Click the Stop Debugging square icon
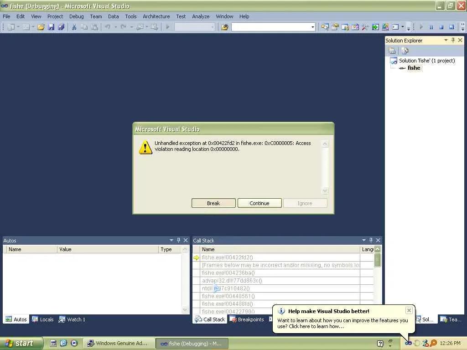 pyautogui.click(x=441, y=27)
